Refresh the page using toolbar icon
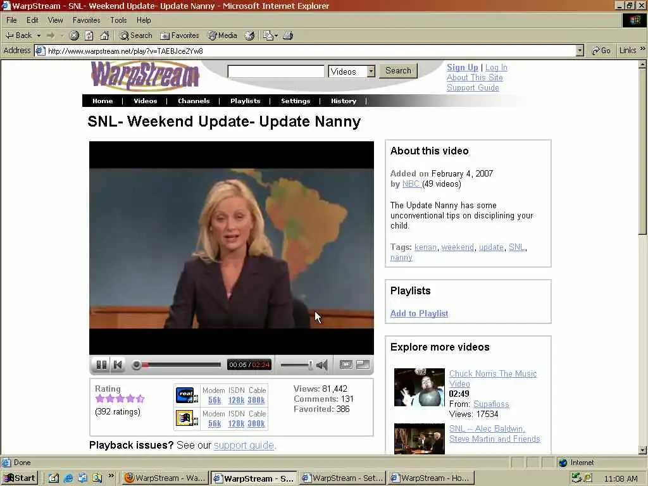The height and width of the screenshot is (486, 648). click(89, 35)
